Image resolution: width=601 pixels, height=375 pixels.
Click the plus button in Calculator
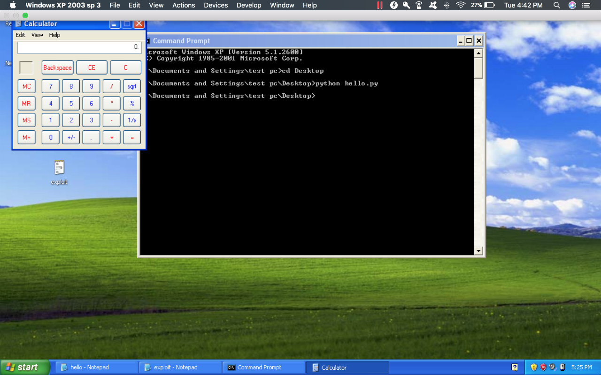[112, 137]
